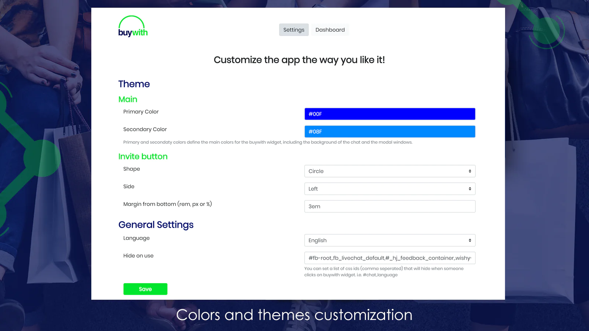Open the Side dropdown showing Left
589x331 pixels.
(x=390, y=189)
